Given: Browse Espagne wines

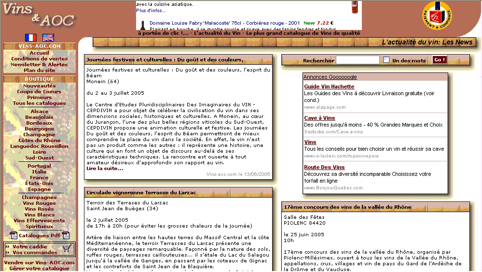Looking at the screenshot, I should [x=40, y=189].
